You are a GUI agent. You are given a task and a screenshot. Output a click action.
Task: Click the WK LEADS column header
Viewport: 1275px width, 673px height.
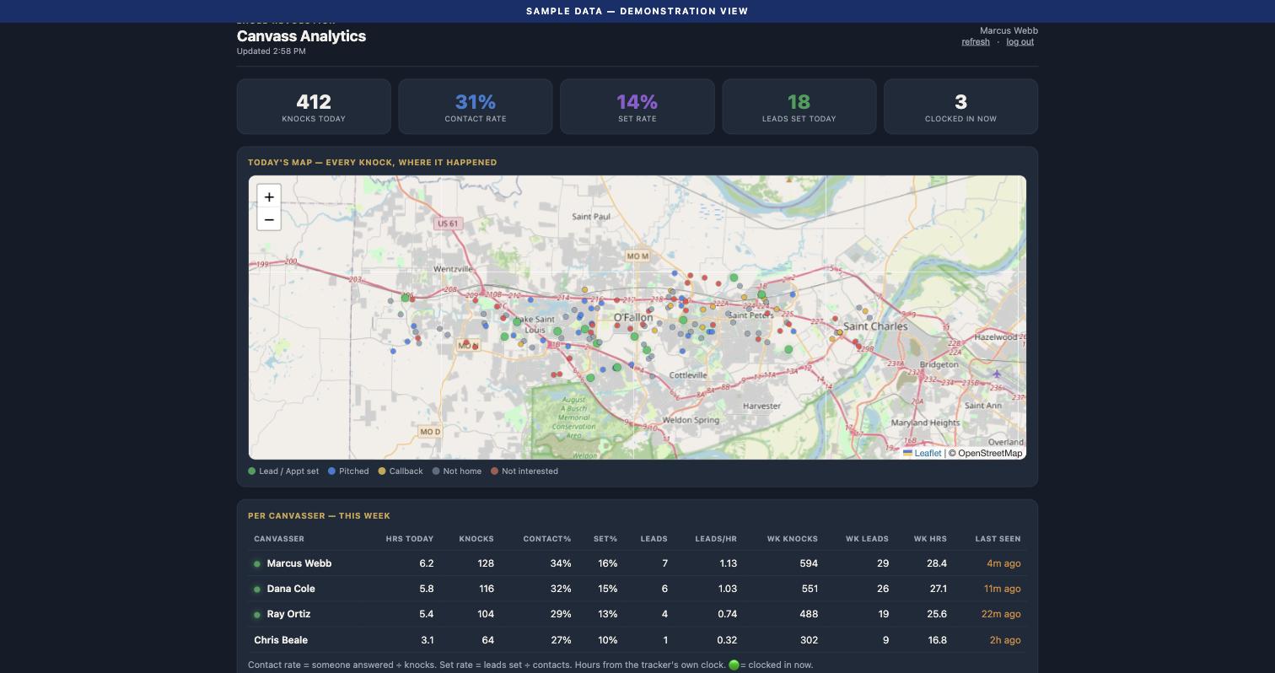click(x=867, y=539)
